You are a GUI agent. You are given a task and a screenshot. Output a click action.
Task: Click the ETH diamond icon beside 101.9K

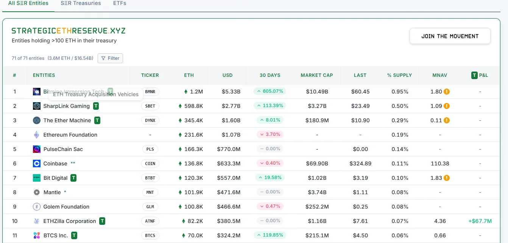coord(180,192)
